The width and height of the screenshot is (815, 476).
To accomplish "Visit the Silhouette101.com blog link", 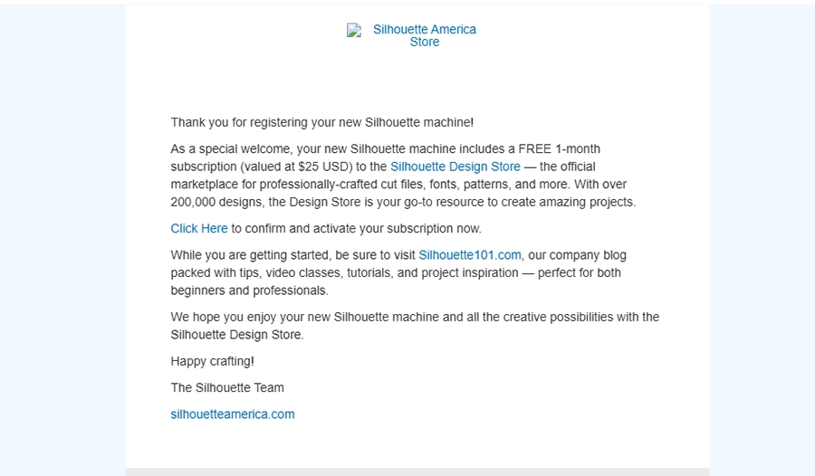I will [x=469, y=255].
